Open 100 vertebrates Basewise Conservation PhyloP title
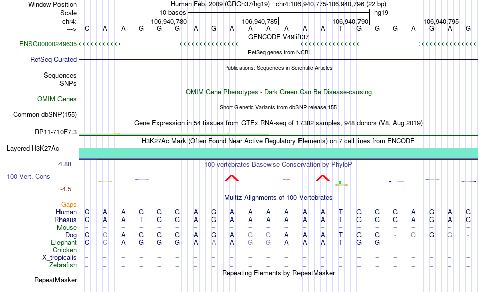 [278, 165]
